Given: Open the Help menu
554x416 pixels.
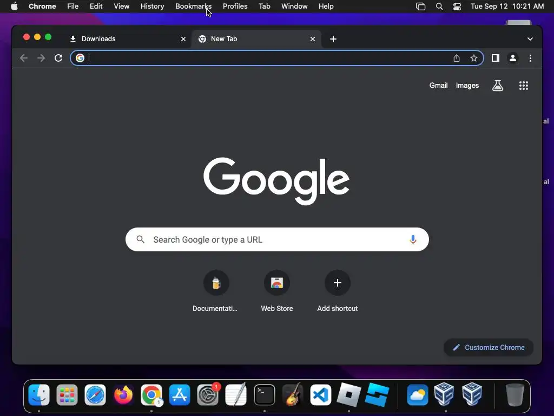Looking at the screenshot, I should pos(326,6).
